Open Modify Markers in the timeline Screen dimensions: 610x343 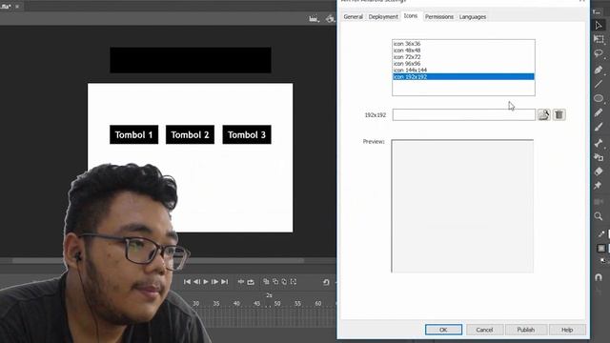(294, 282)
